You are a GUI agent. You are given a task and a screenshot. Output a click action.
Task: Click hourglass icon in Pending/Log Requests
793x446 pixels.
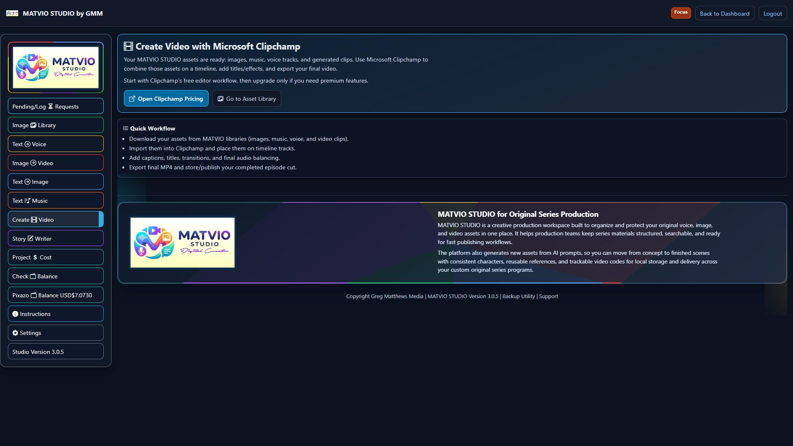tap(50, 107)
